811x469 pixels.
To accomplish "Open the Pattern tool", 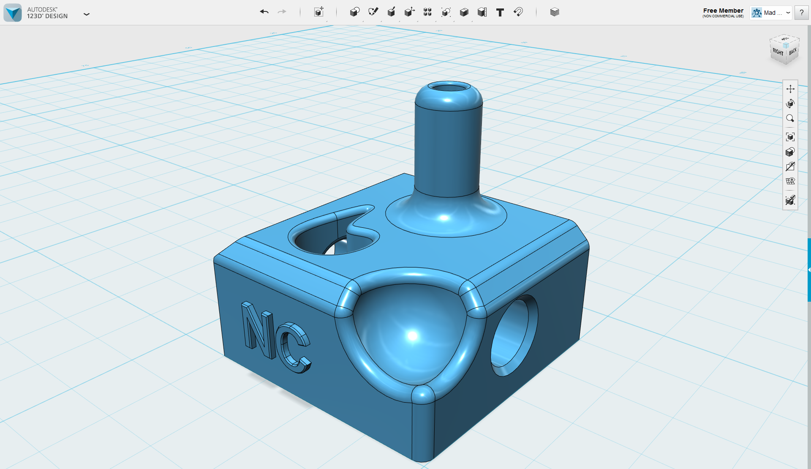I will click(427, 12).
